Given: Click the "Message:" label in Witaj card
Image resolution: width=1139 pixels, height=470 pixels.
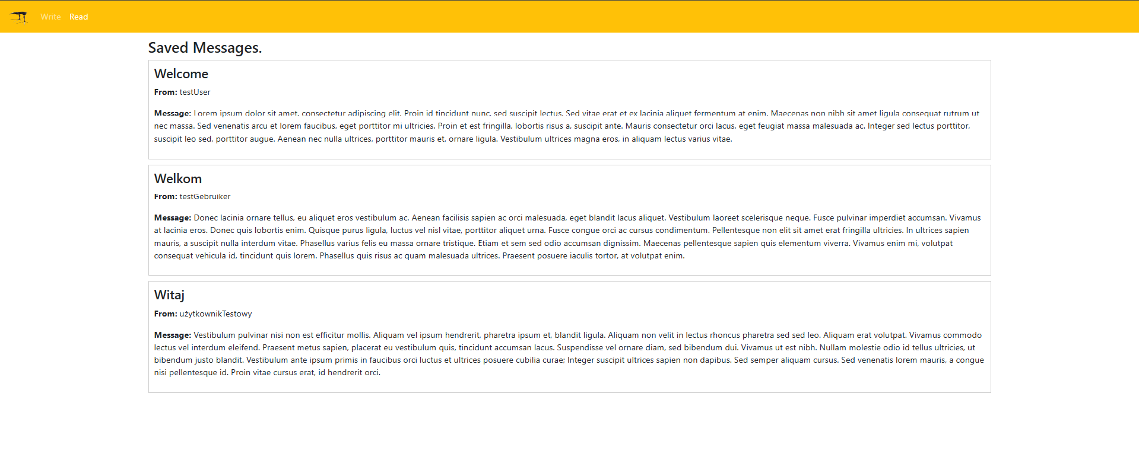Looking at the screenshot, I should click(172, 335).
